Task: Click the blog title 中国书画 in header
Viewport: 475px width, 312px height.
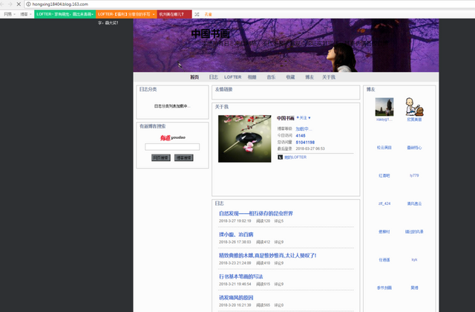Action: coord(211,33)
